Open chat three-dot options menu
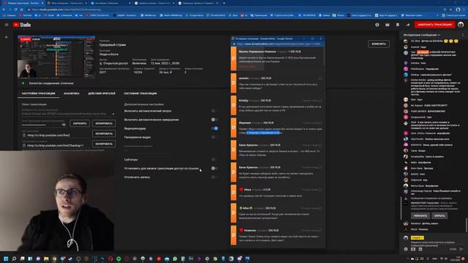 [x=463, y=35]
